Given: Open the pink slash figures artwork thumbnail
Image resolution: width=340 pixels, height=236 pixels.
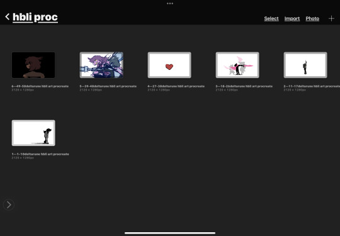Looking at the screenshot, I should click(x=237, y=65).
